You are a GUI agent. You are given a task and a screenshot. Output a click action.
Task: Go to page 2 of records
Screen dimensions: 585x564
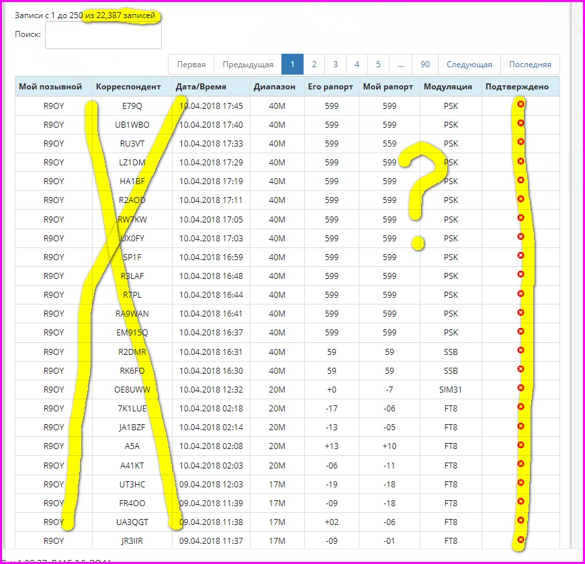coord(314,65)
